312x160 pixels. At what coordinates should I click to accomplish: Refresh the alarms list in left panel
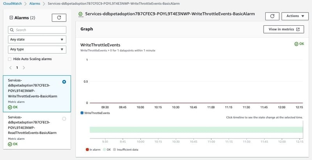point(59,18)
